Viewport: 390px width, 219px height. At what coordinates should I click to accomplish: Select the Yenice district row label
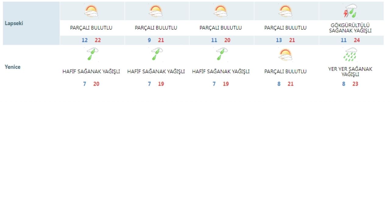click(x=12, y=67)
